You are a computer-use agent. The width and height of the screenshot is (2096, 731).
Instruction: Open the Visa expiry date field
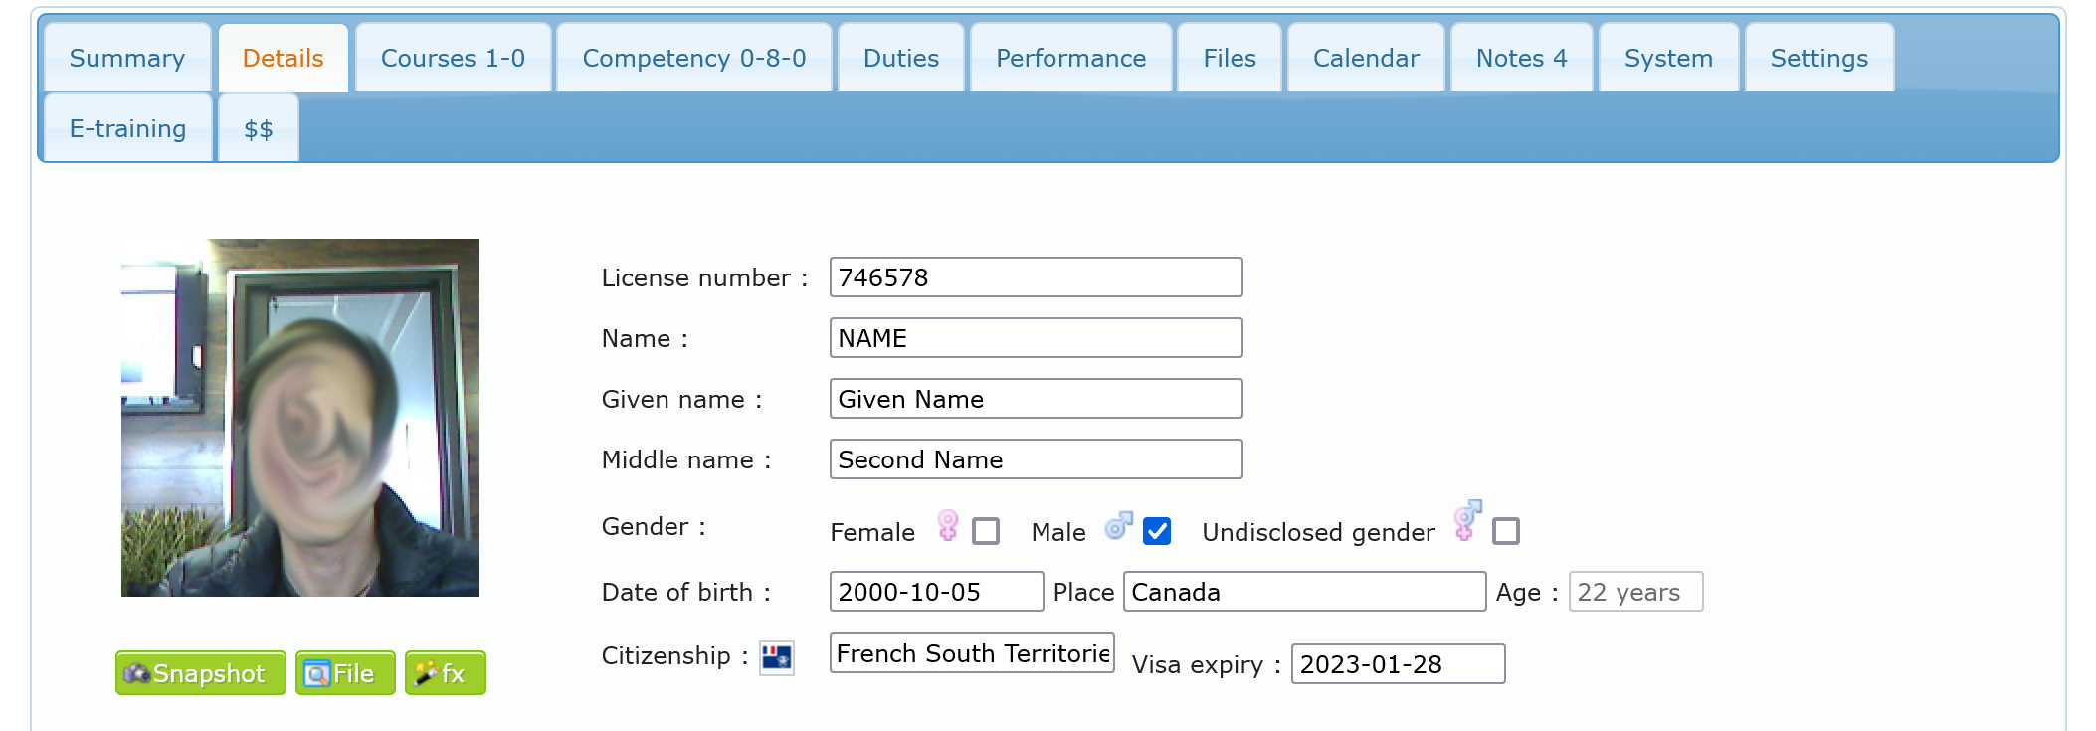(x=1397, y=664)
